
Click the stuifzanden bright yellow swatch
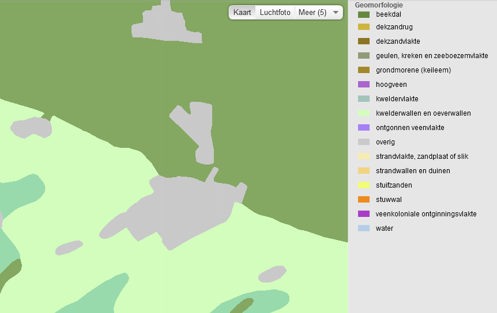coord(363,185)
